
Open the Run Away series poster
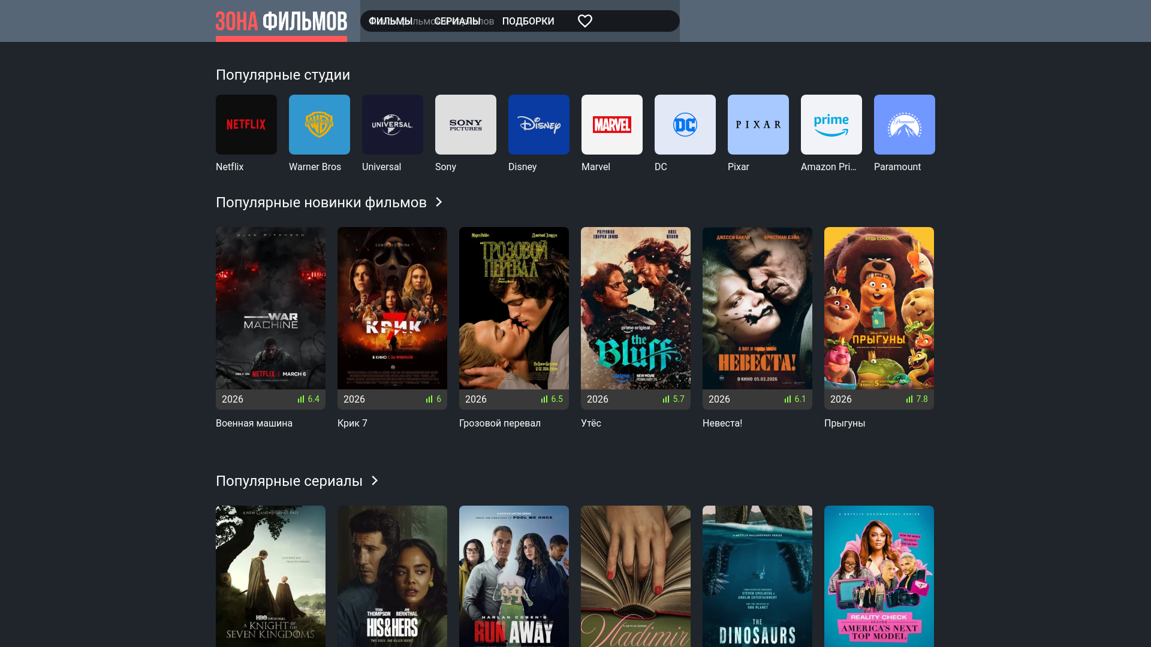pos(514,576)
